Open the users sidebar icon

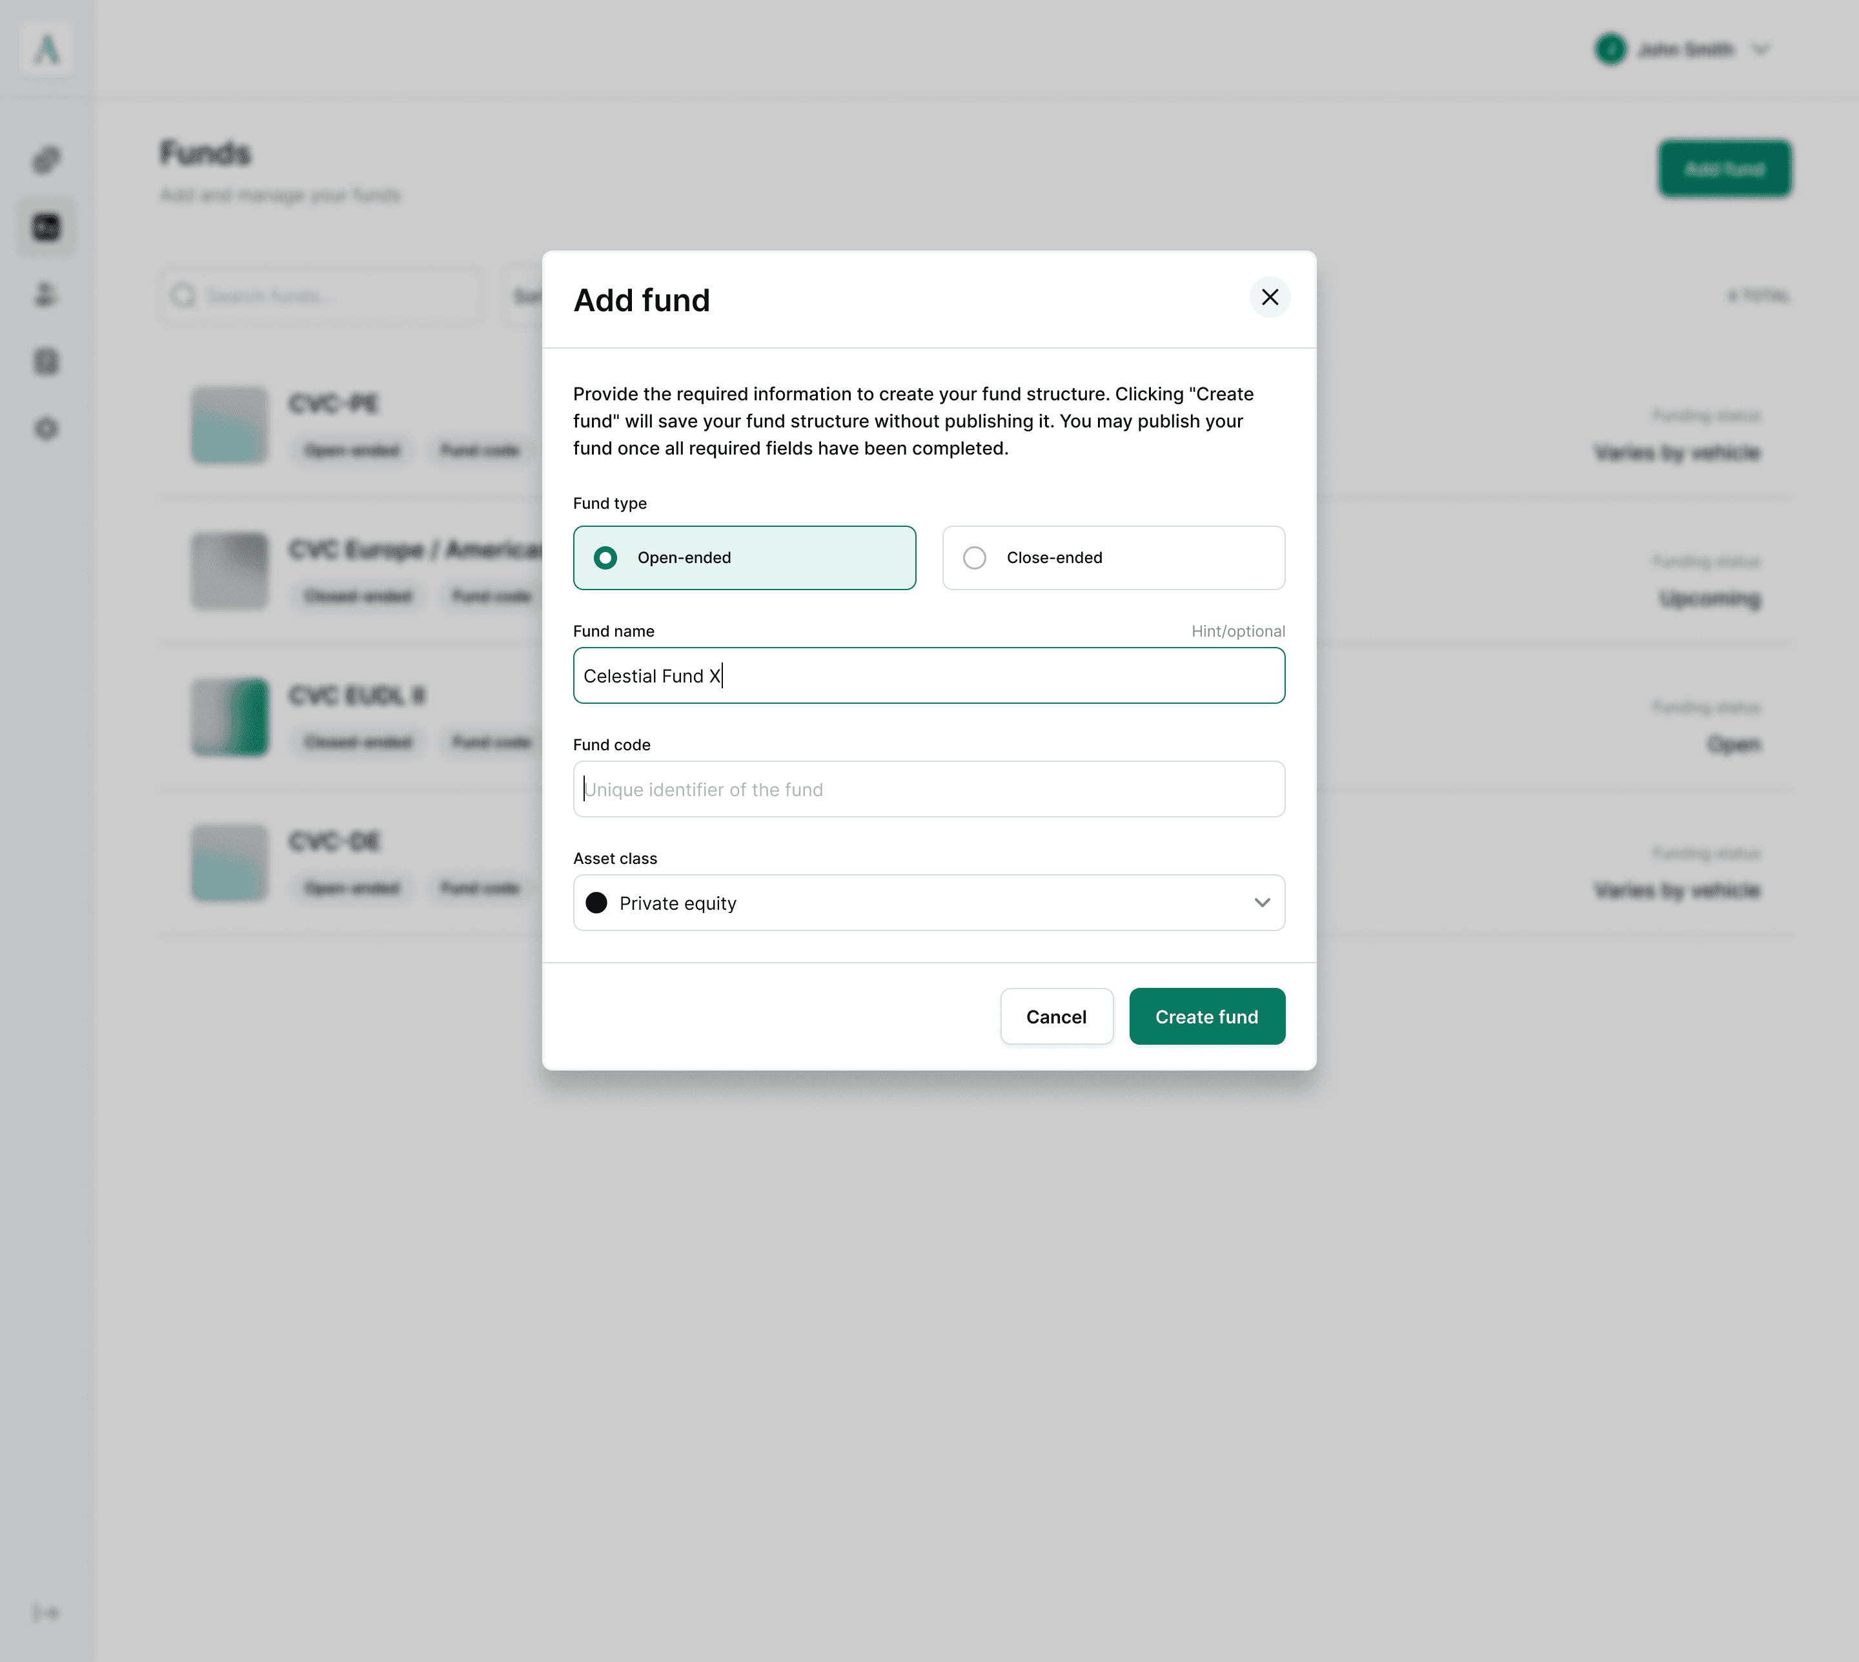[x=46, y=295]
